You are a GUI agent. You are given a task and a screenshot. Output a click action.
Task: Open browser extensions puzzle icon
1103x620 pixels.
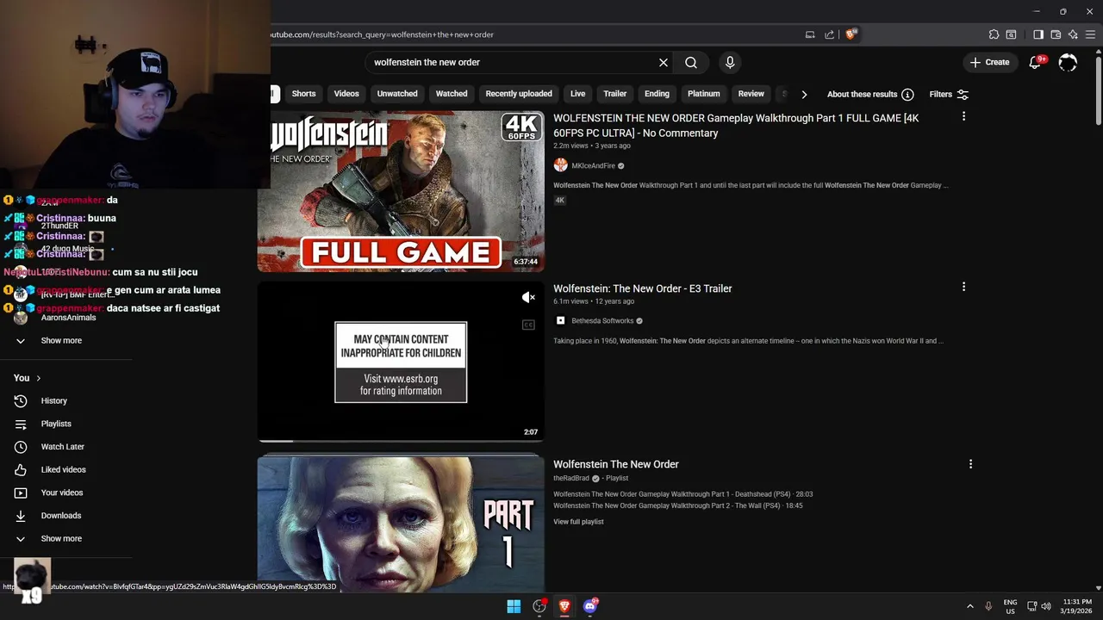coord(994,34)
